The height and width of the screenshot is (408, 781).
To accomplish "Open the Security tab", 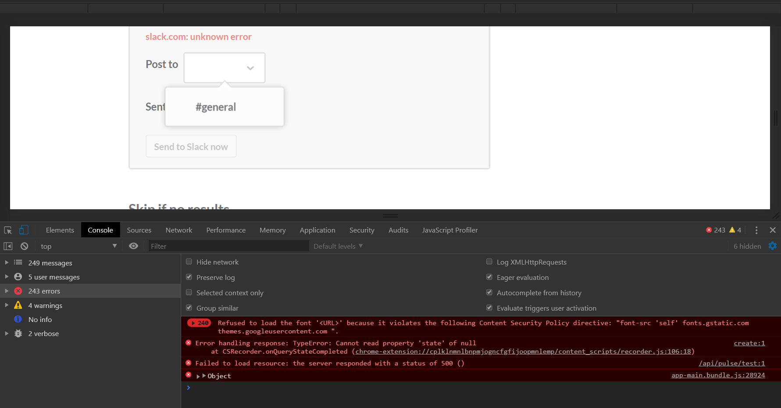I will [362, 230].
